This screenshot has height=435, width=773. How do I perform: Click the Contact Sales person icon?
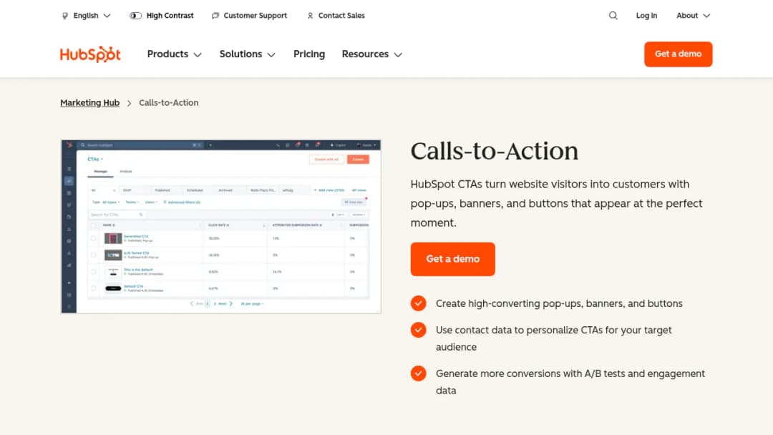pos(310,16)
